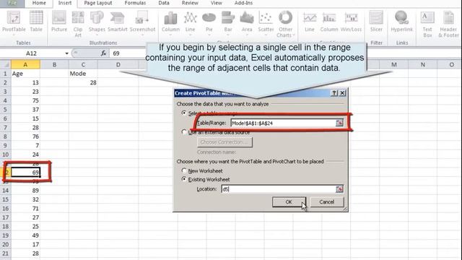Choose Use an external data source option

tap(184, 132)
